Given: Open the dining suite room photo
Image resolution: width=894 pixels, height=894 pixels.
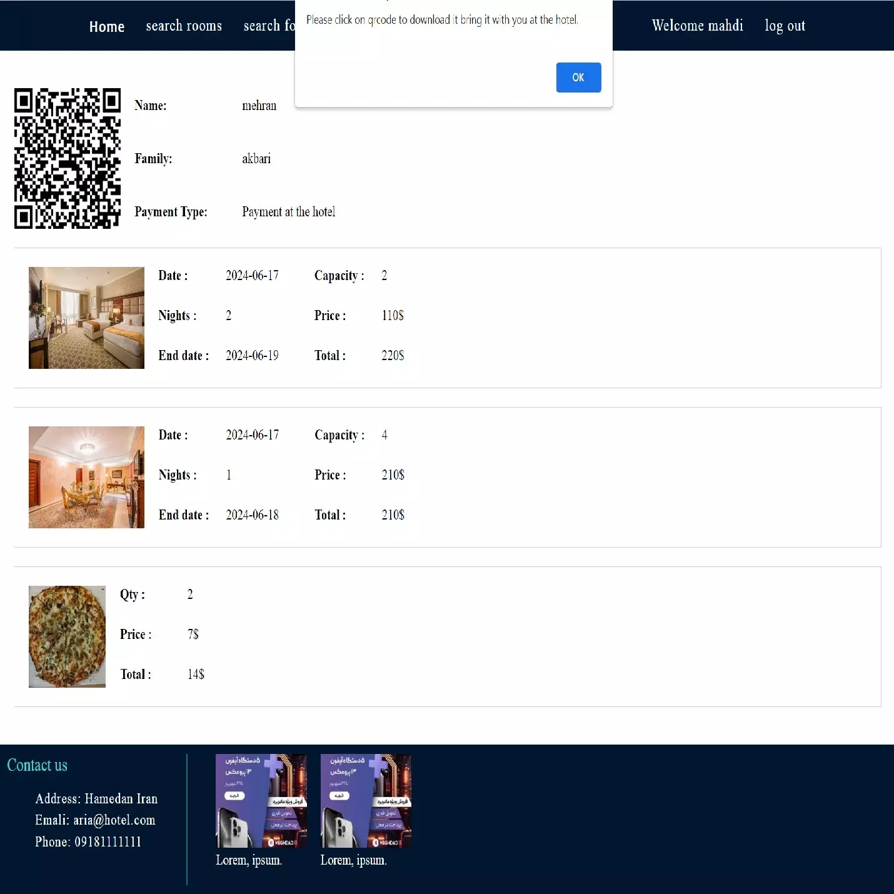Looking at the screenshot, I should tap(86, 477).
